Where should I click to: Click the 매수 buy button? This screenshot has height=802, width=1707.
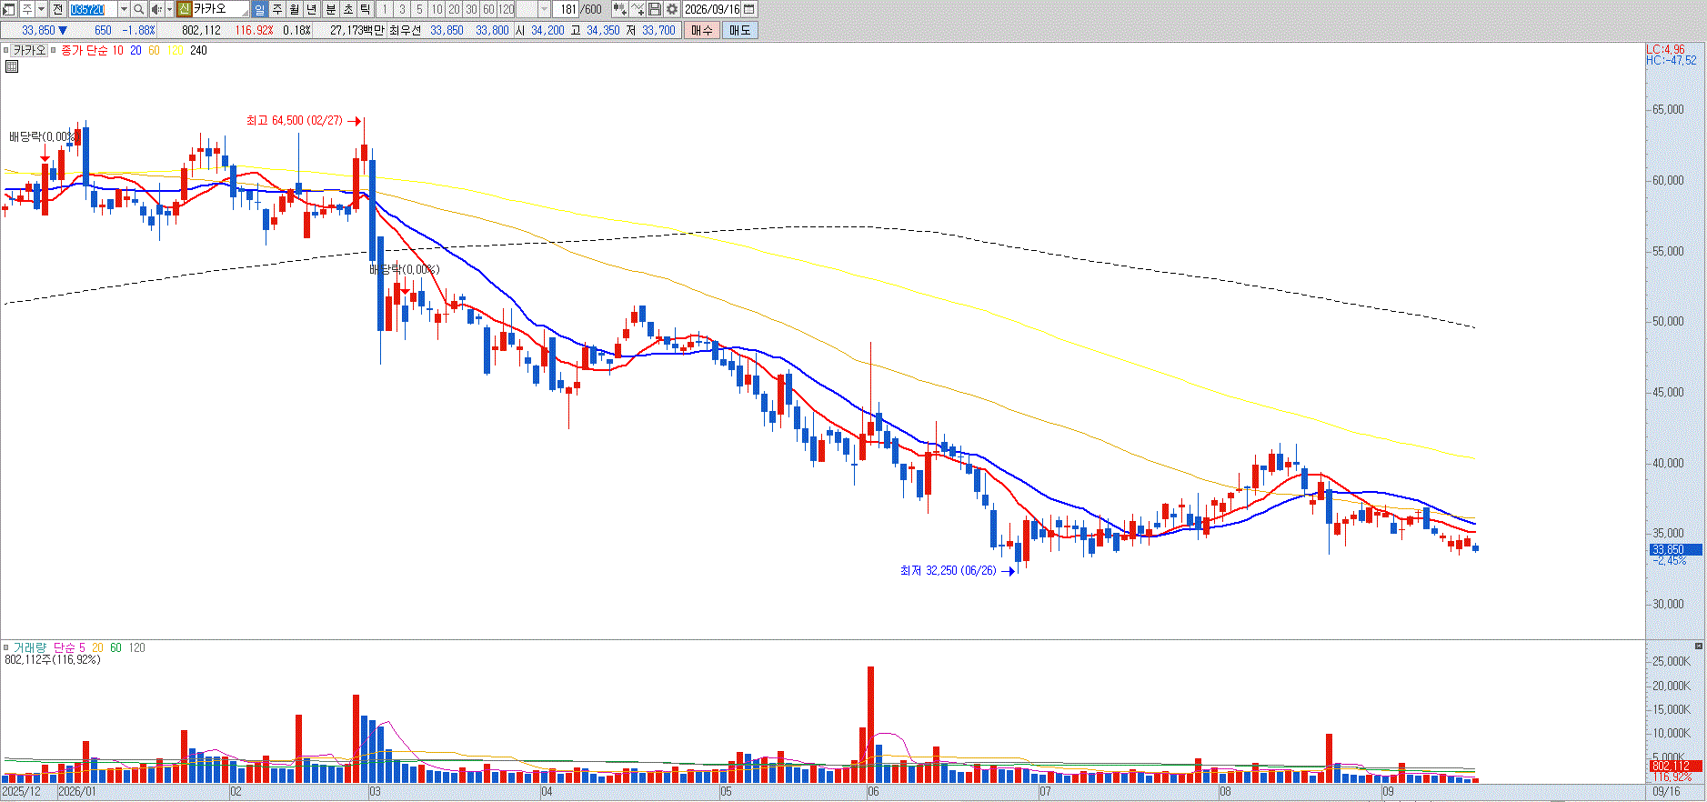coord(702,30)
